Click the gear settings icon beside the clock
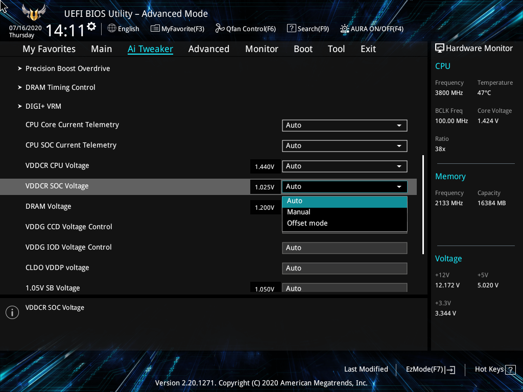 coord(91,27)
